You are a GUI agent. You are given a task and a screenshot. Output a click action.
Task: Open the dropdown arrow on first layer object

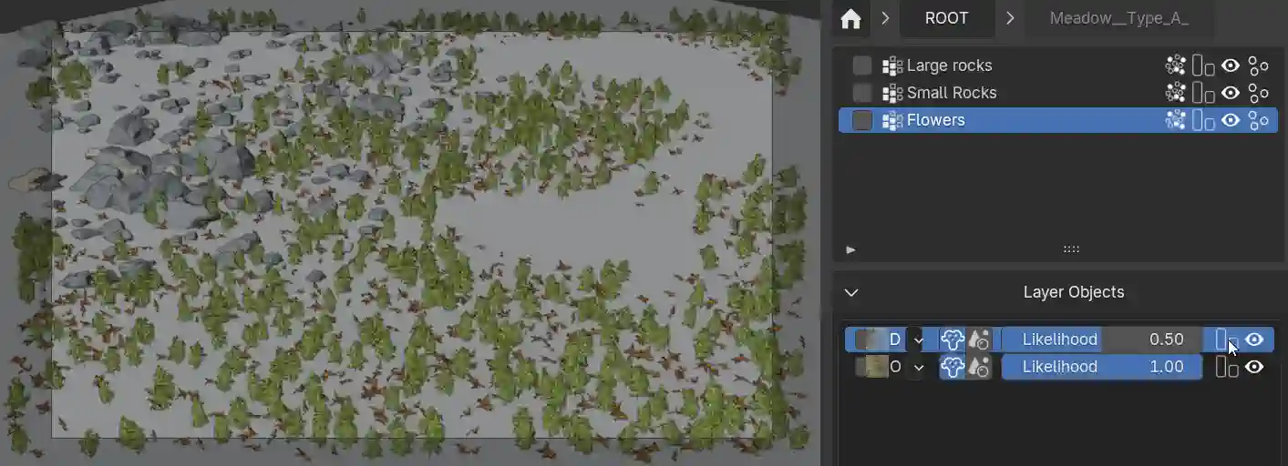point(918,339)
